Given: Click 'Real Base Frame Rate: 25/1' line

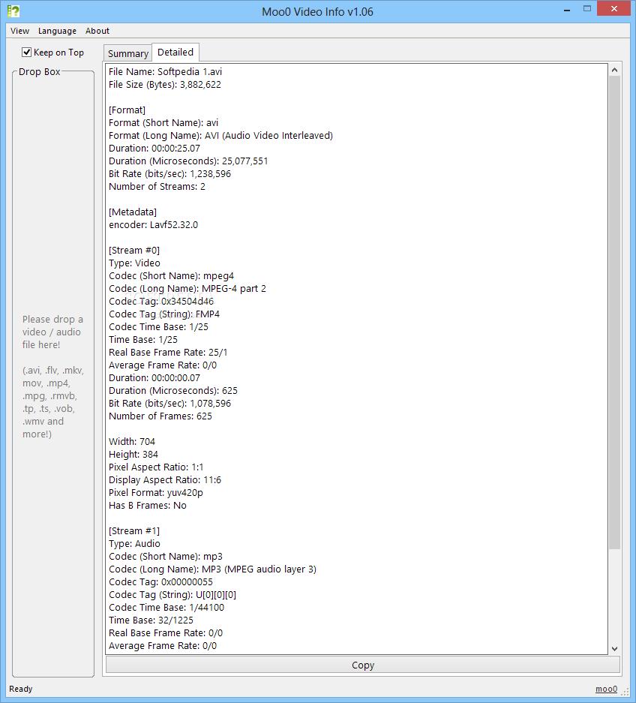Looking at the screenshot, I should [x=168, y=353].
